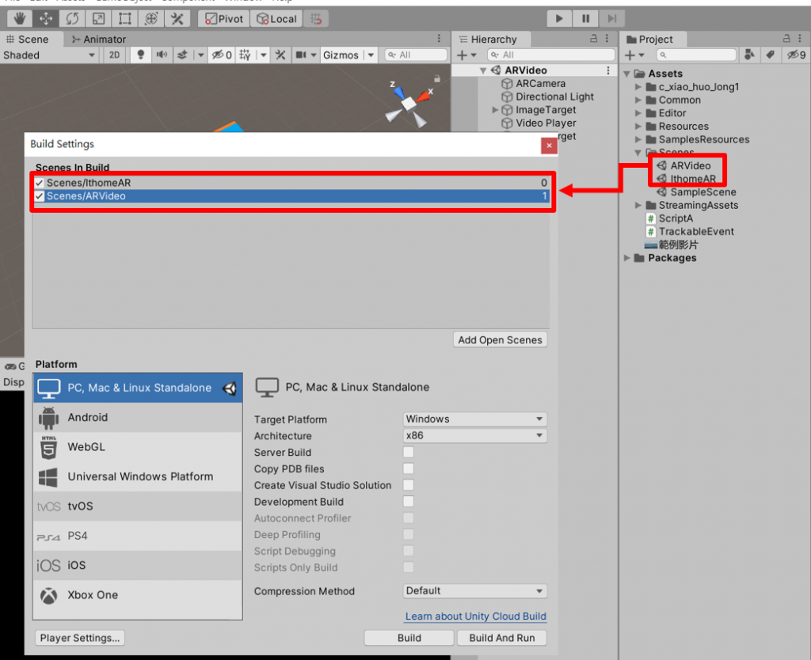Open the Gizmos dropdown arrow

[371, 55]
